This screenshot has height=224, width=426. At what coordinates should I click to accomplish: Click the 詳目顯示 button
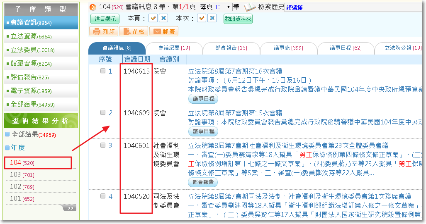[x=105, y=19]
